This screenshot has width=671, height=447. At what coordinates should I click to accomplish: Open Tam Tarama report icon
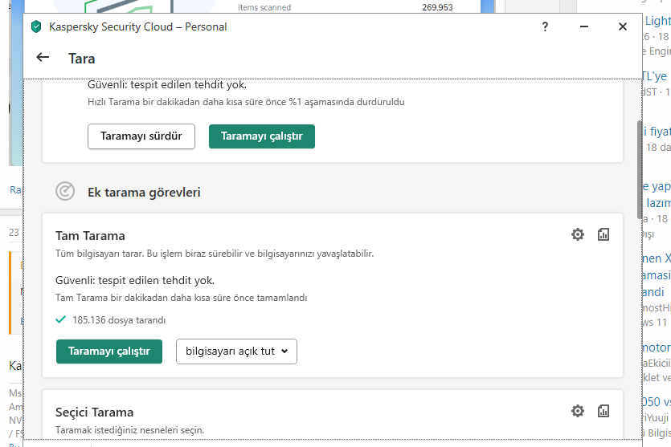click(x=603, y=234)
